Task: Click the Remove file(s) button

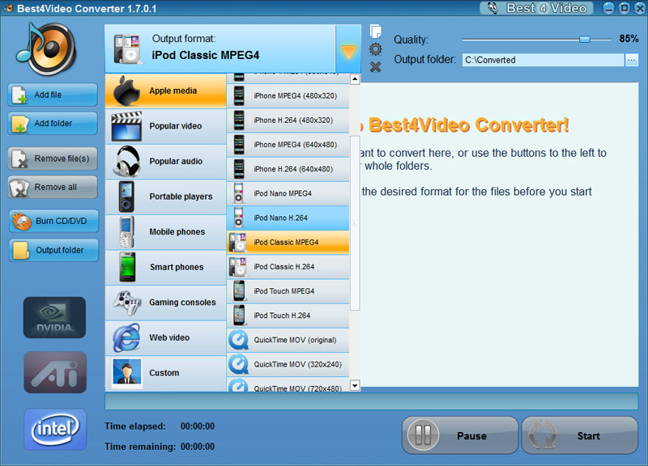Action: [53, 159]
